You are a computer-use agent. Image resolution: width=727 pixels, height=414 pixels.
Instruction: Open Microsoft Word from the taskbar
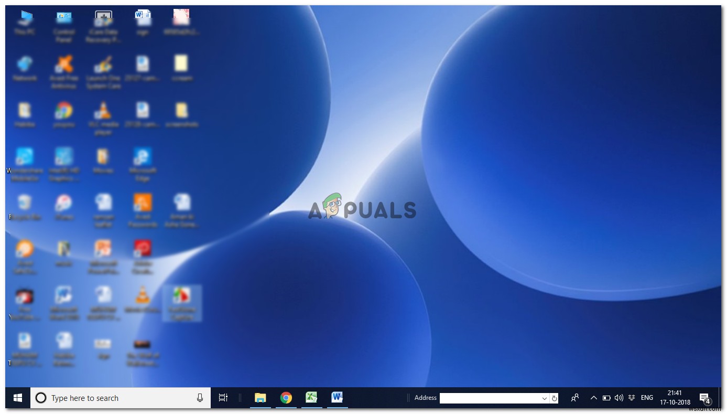337,398
